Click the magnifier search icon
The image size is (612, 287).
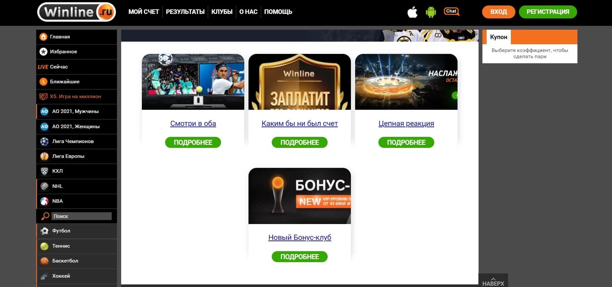coord(45,216)
